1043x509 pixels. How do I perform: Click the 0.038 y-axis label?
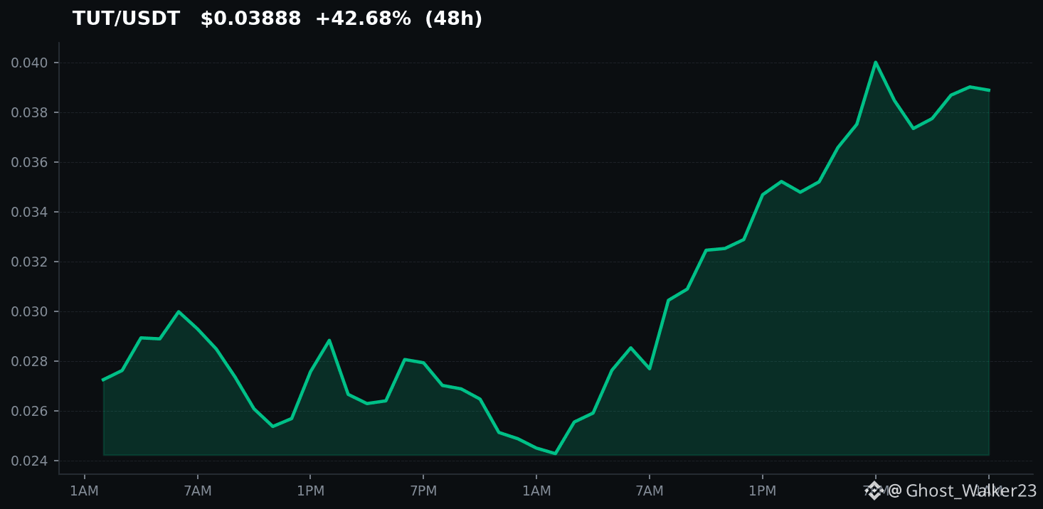29,113
